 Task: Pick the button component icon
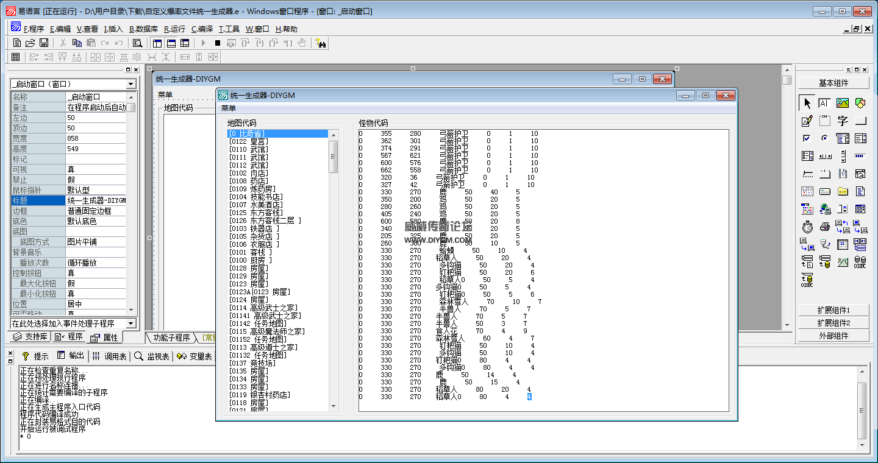click(x=860, y=121)
